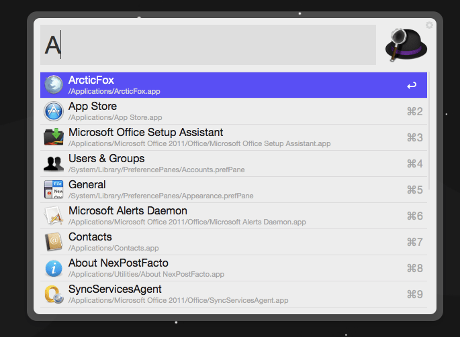
Task: Click the General preference pane icon
Action: click(x=54, y=190)
